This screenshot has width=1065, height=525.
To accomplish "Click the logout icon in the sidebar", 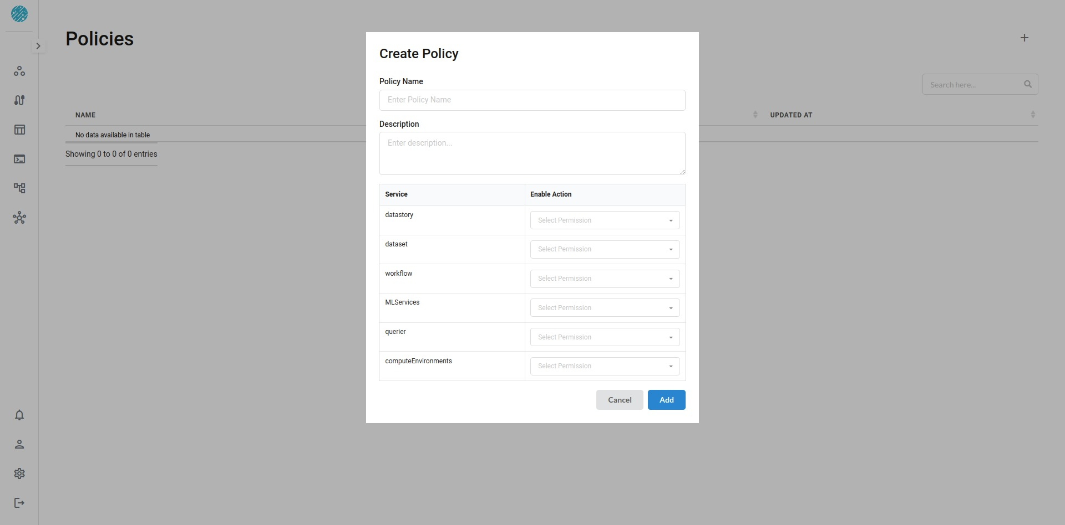I will point(19,503).
